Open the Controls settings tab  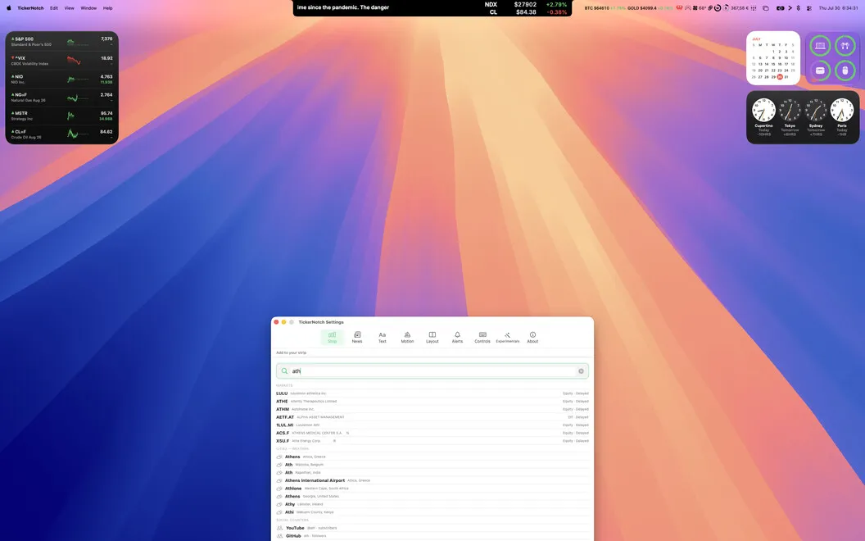point(482,337)
